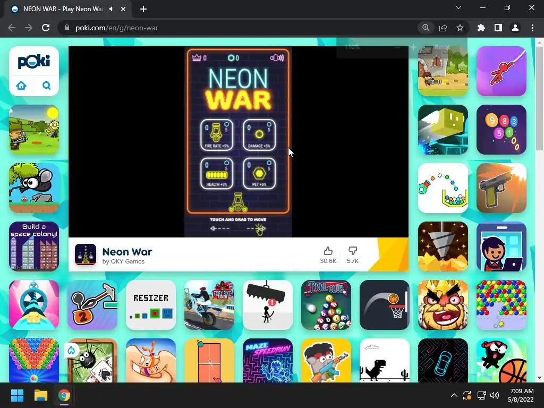Click the Chrome taskbar icon
The height and width of the screenshot is (408, 544).
click(64, 395)
